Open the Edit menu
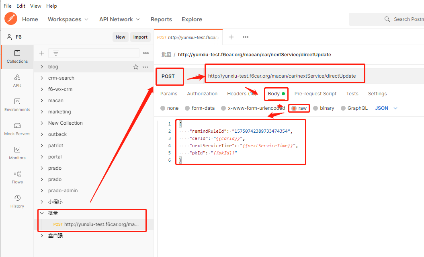The image size is (424, 257). [21, 6]
